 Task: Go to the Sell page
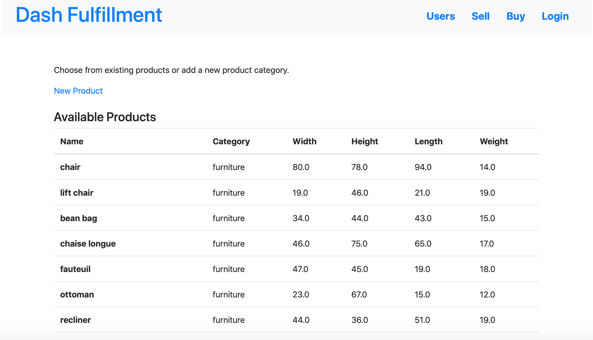[480, 16]
